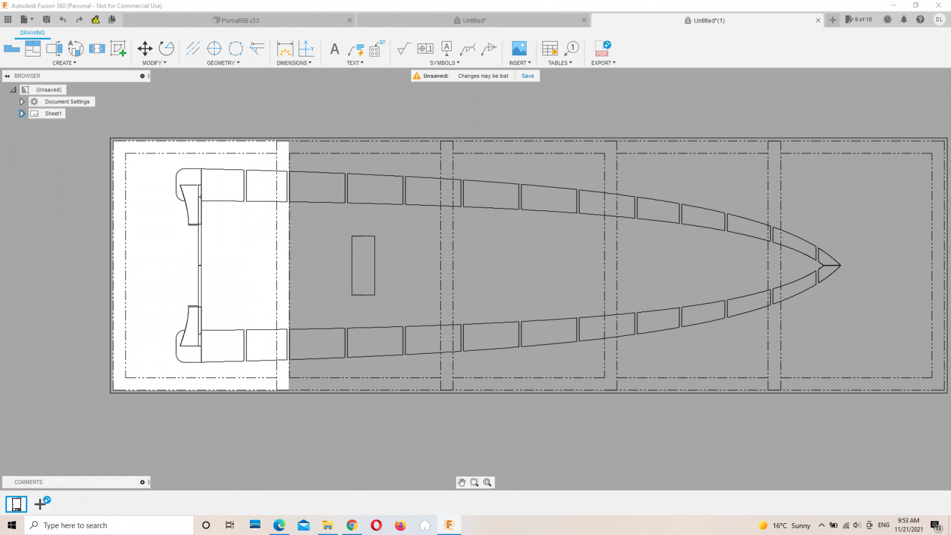951x535 pixels.
Task: Open the SYMBOLS dropdown menu
Action: (445, 63)
